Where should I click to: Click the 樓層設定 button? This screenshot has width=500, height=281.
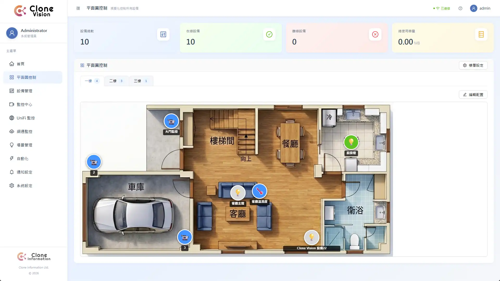pos(473,65)
